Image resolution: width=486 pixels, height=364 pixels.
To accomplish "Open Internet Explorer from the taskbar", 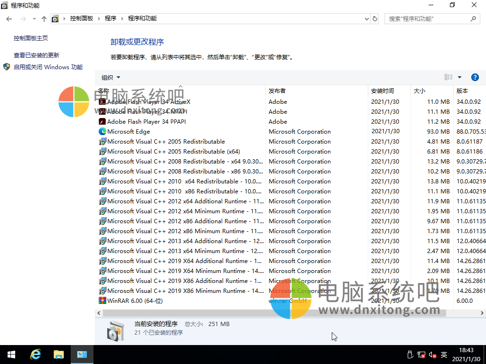I will click(x=35, y=354).
